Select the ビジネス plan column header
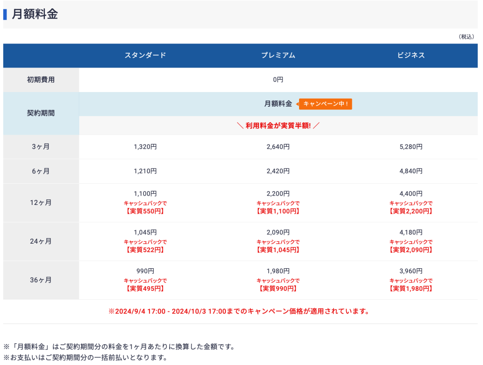The image size is (483, 365). (410, 55)
